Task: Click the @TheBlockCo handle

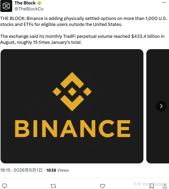Action: 29,9
